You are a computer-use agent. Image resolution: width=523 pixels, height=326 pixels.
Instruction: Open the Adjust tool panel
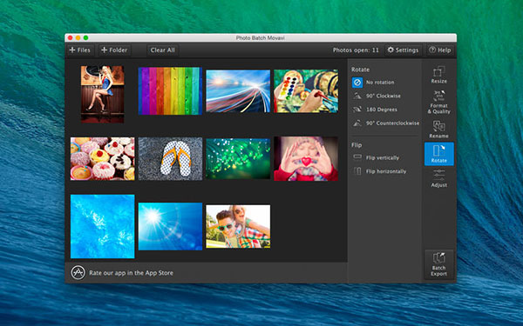click(x=439, y=178)
